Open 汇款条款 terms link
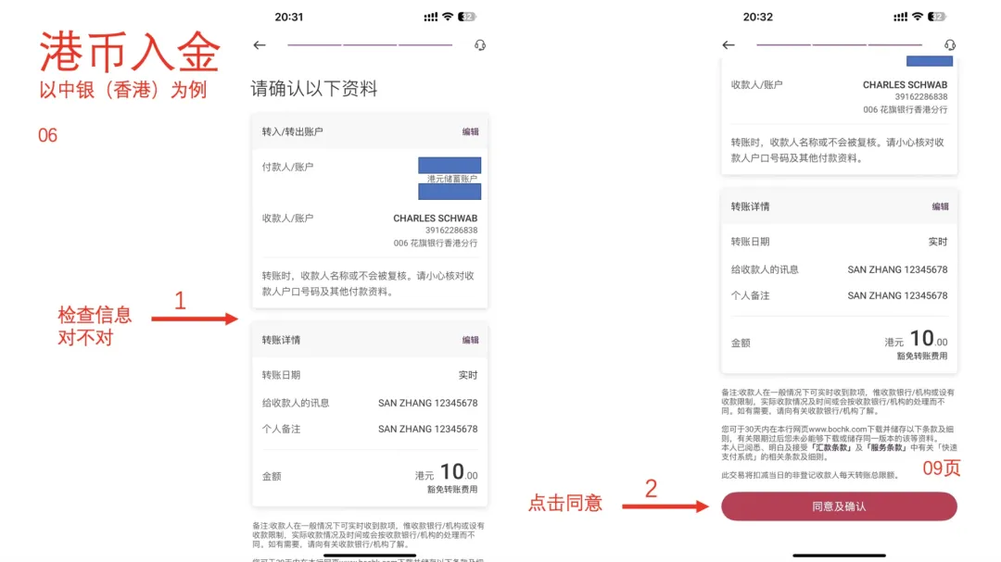The width and height of the screenshot is (1001, 562). pos(831,448)
